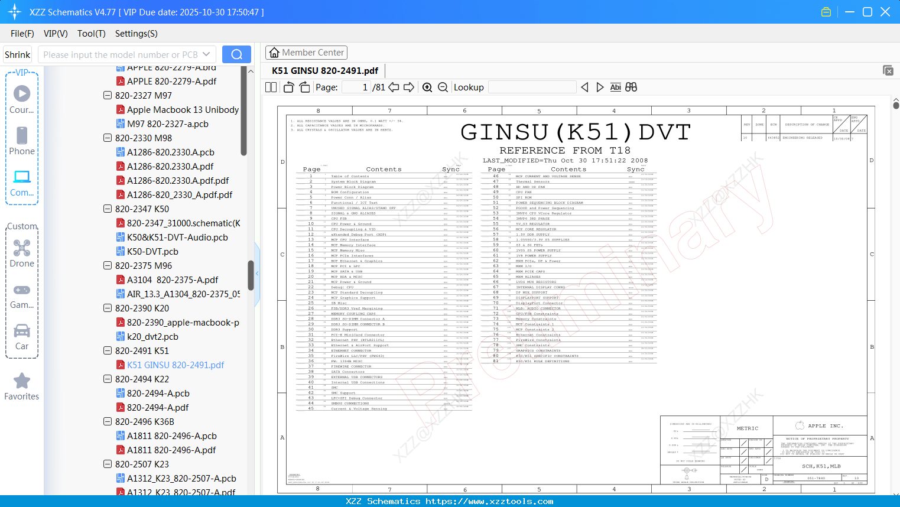This screenshot has width=900, height=507.
Task: Rotate the page clockwise
Action: (x=304, y=87)
